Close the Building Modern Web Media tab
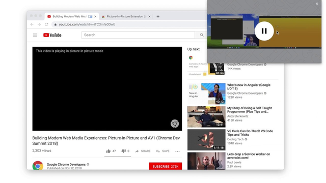The height and width of the screenshot is (183, 326). (x=95, y=16)
